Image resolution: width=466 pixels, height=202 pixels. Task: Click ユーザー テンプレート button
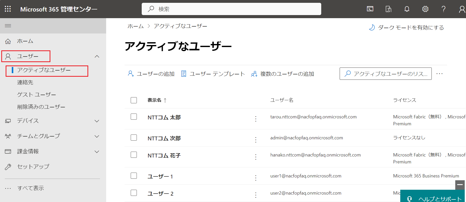(x=213, y=74)
